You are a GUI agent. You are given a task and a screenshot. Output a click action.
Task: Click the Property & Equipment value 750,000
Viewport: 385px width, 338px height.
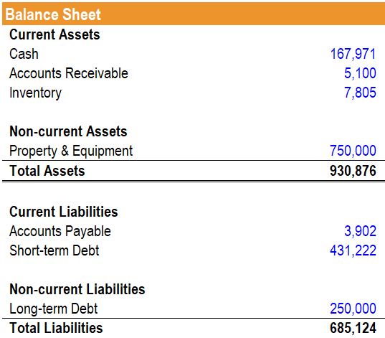pyautogui.click(x=353, y=151)
